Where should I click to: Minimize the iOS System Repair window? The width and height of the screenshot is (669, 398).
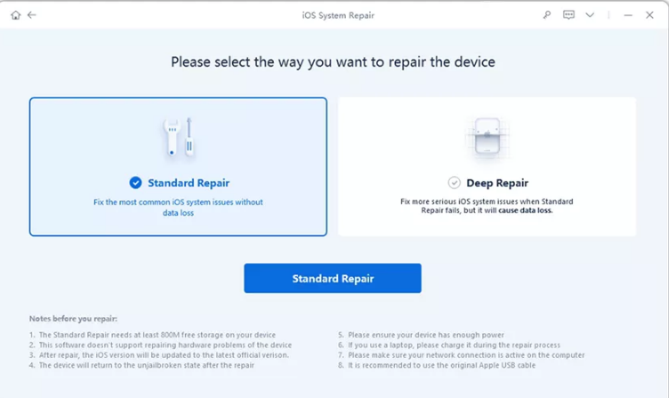point(628,15)
